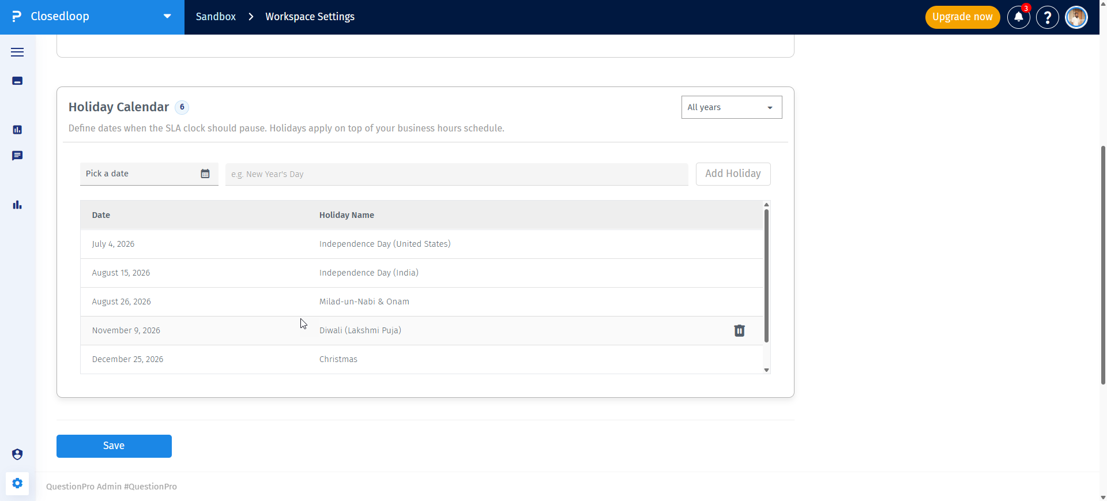This screenshot has height=501, width=1107.
Task: Open the settings gear in sidebar
Action: (17, 483)
